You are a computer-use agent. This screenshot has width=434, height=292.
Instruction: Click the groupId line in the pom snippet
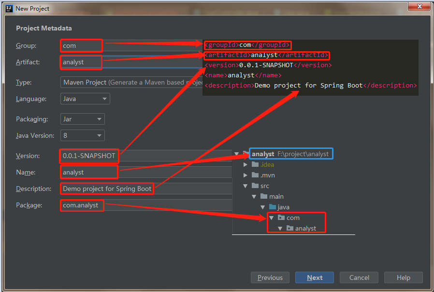(247, 45)
